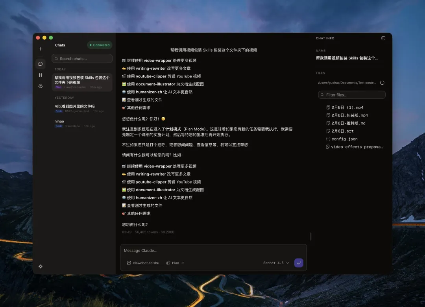Select the 2月6日_包装版.mp4 file
This screenshot has height=307, width=425.
(x=349, y=115)
